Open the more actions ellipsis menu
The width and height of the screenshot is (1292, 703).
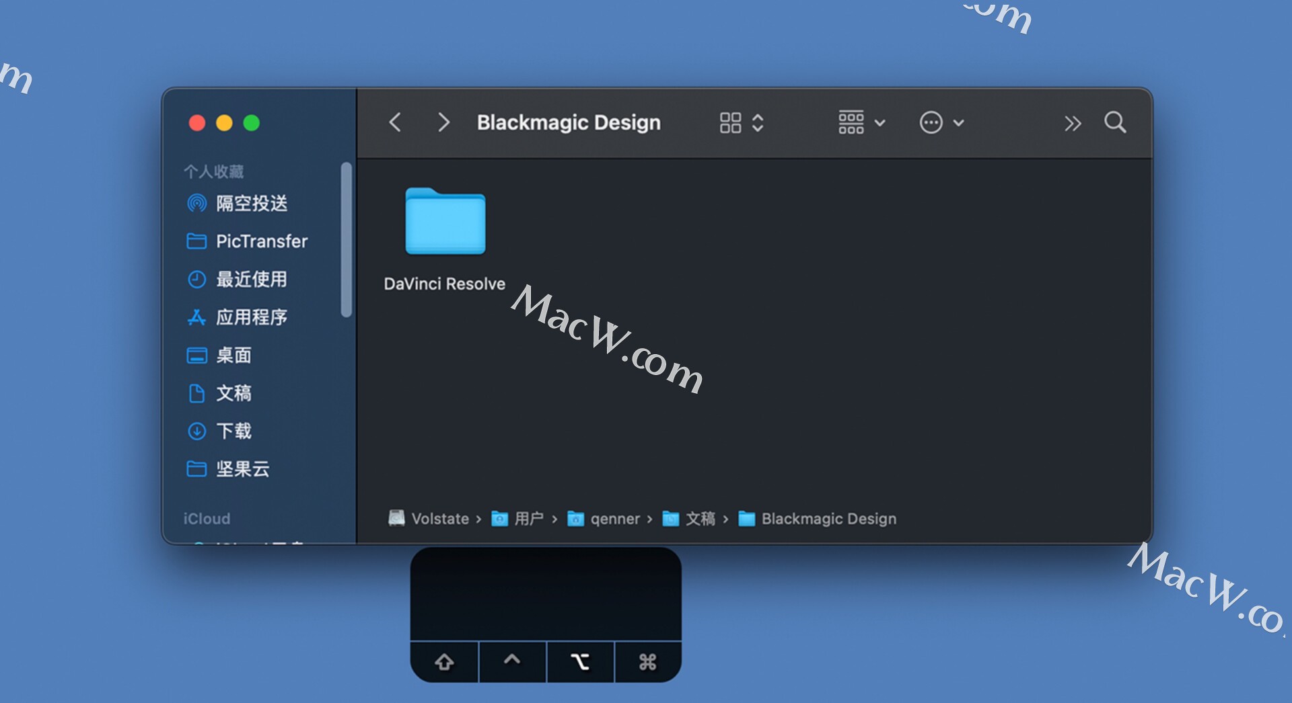click(x=941, y=122)
